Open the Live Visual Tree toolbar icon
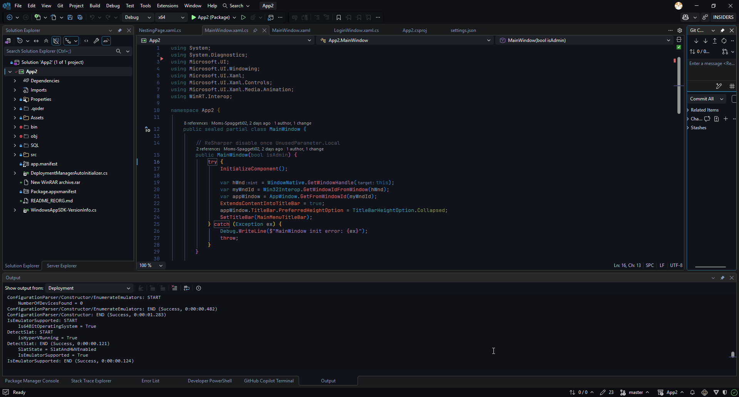The height and width of the screenshot is (397, 739). coord(271,17)
